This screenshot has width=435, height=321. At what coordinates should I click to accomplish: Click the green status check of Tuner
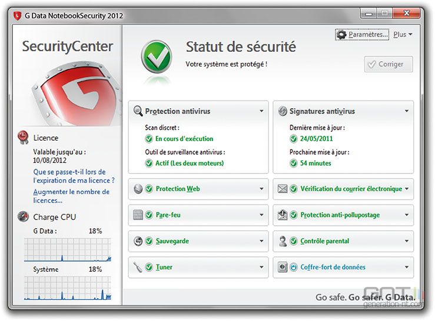150,267
